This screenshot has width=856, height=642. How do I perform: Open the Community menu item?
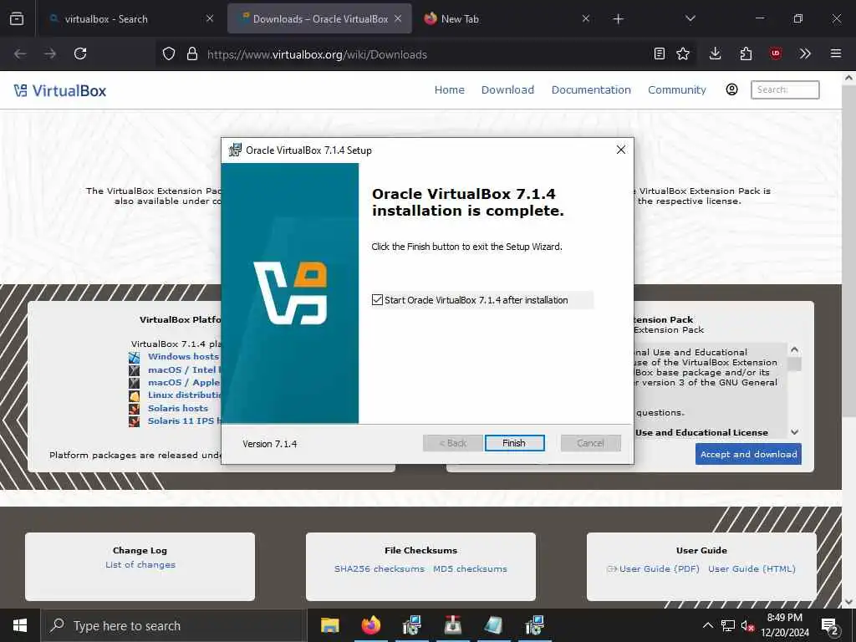point(677,90)
